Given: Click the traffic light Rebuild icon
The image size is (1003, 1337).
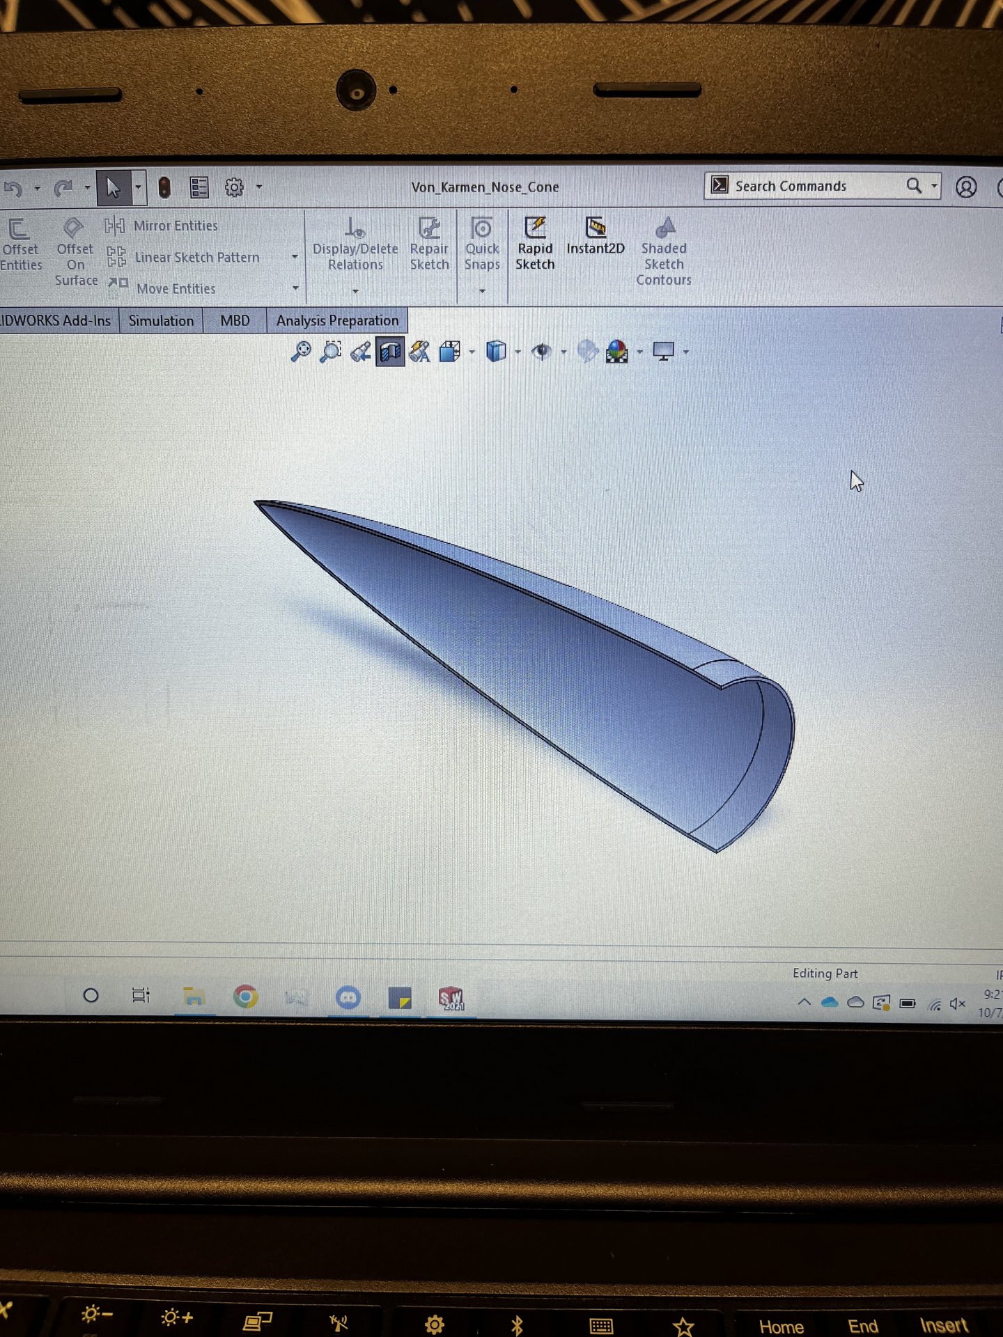Looking at the screenshot, I should point(164,187).
